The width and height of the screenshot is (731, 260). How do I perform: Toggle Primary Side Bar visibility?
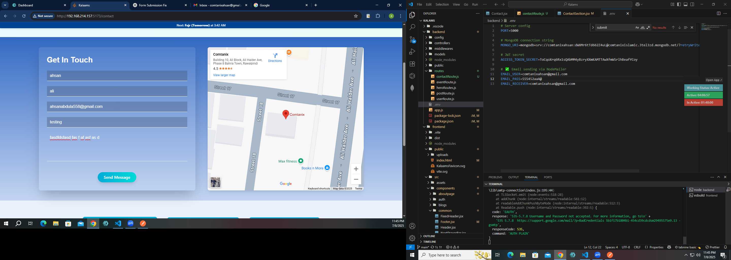tap(679, 5)
